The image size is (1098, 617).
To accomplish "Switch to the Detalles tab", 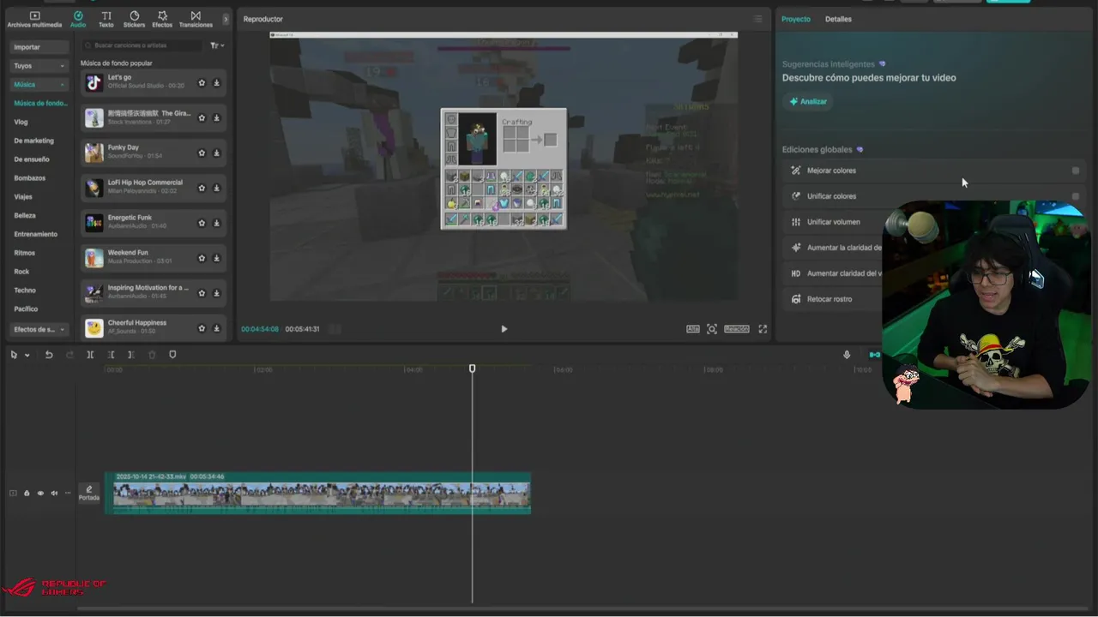I will tap(838, 19).
